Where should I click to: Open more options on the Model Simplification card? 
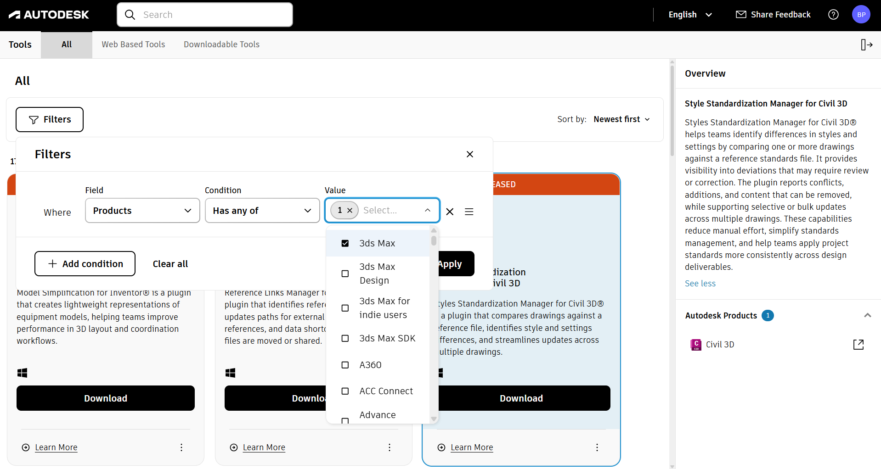181,447
